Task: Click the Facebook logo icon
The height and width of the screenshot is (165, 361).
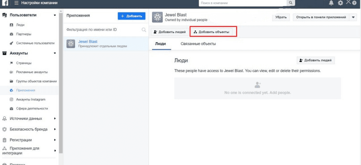Action: [5, 3]
